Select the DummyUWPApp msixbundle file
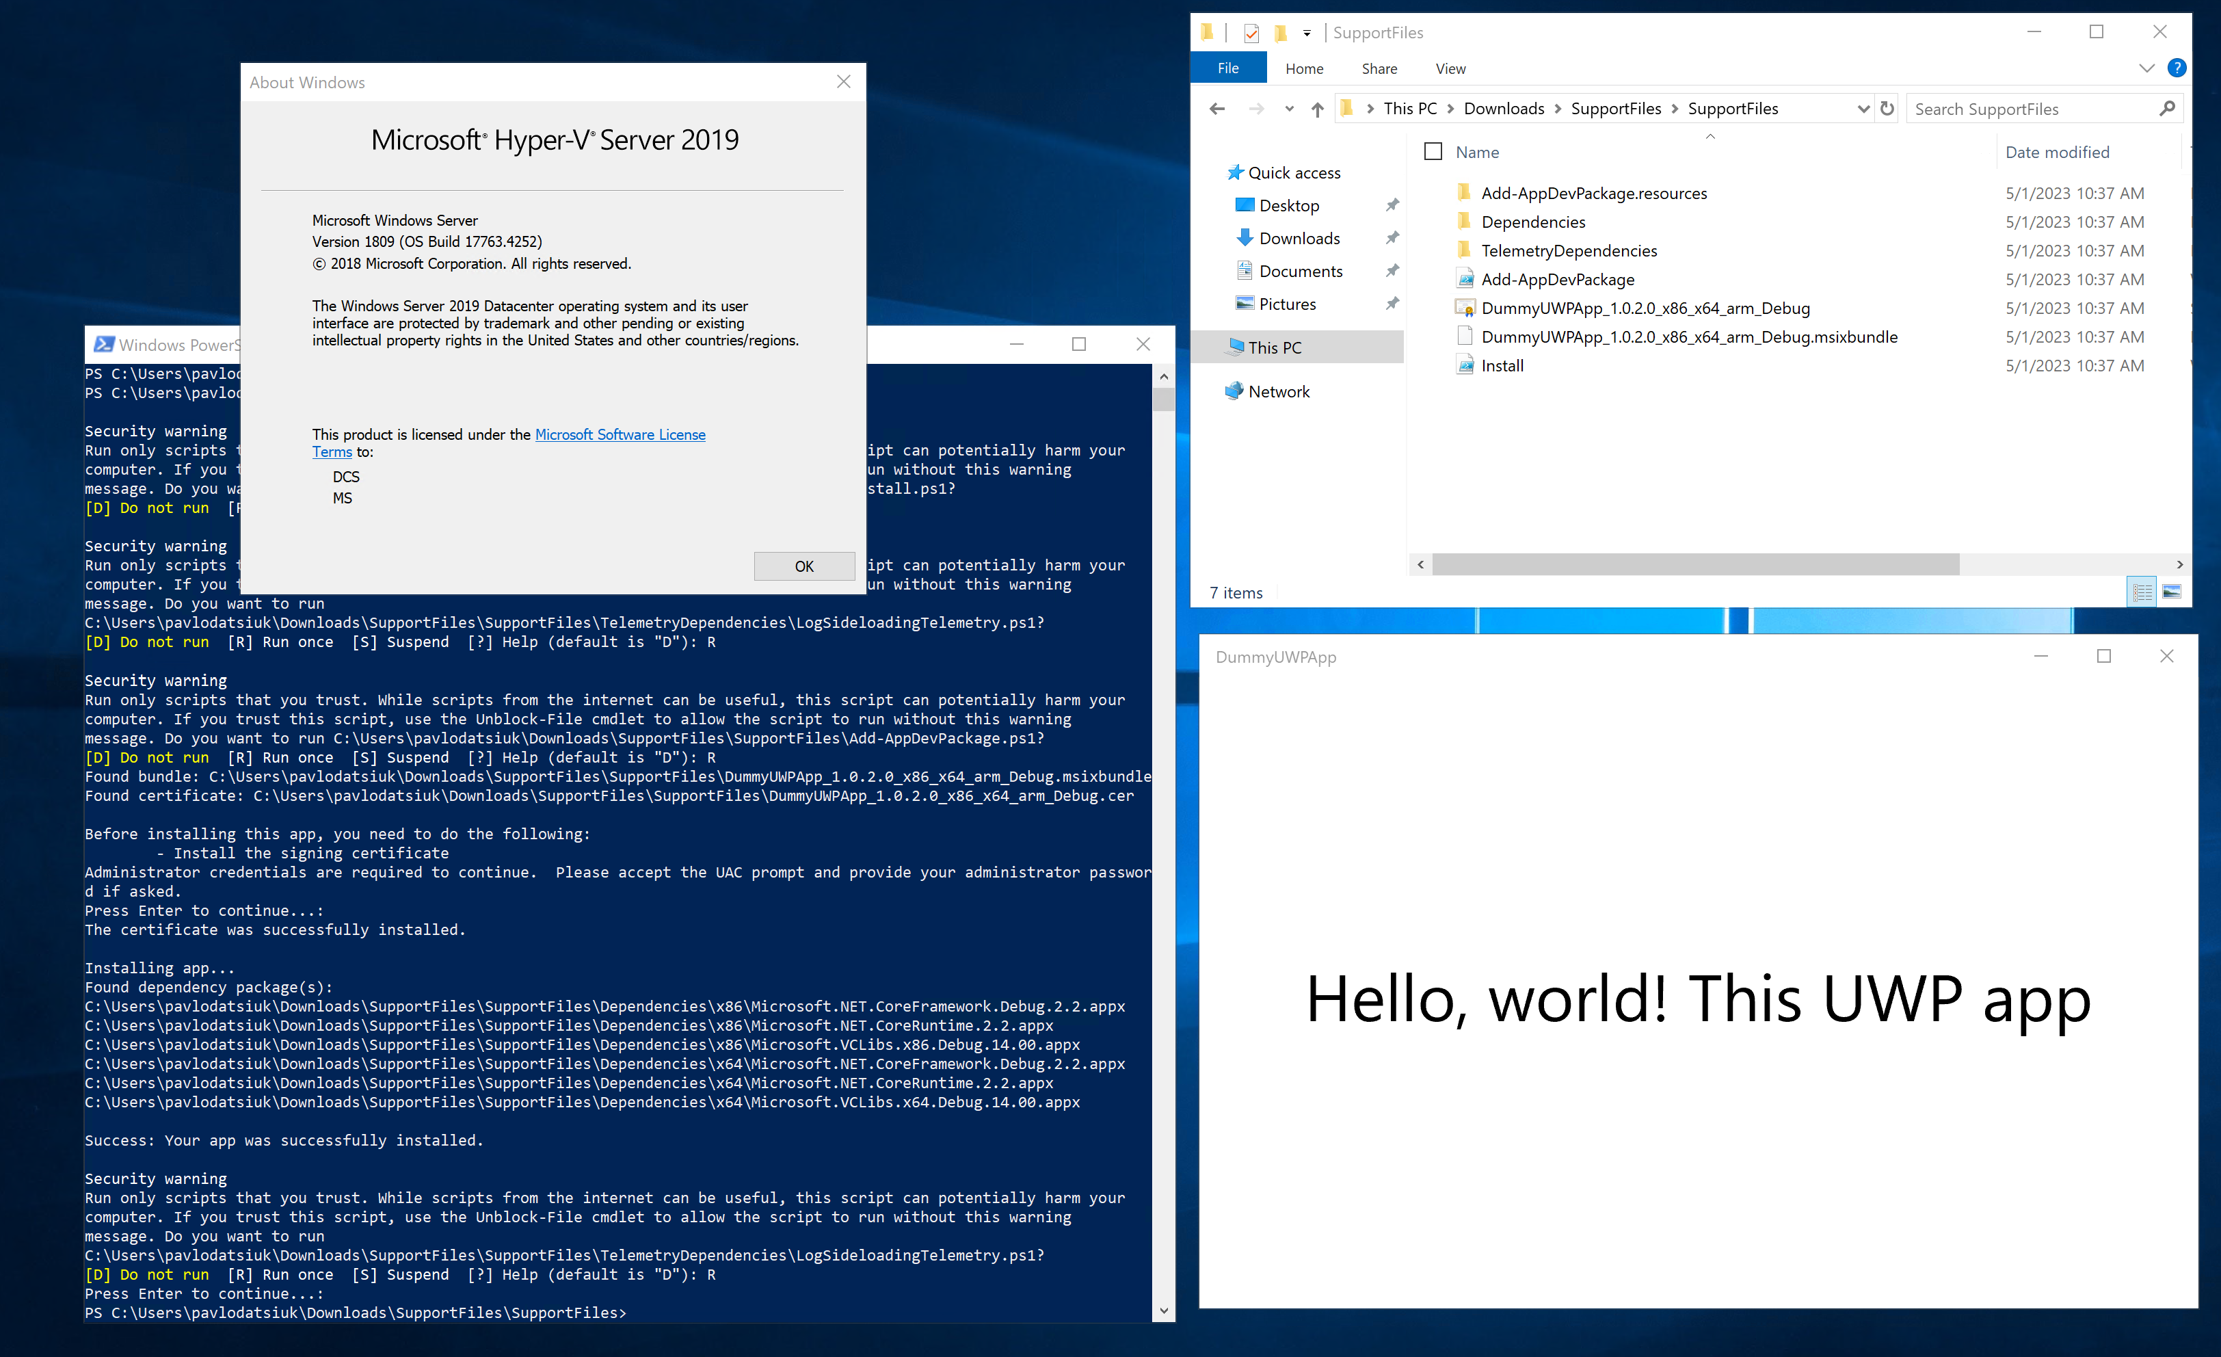Screen dimensions: 2221x1357 coord(1688,337)
